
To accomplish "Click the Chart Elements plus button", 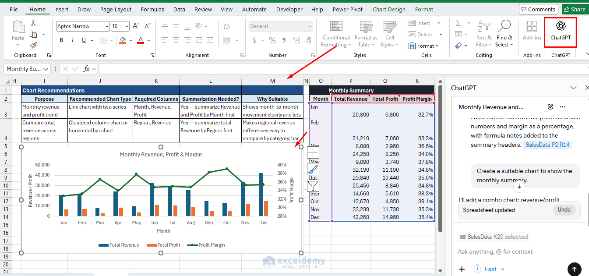I will [314, 152].
